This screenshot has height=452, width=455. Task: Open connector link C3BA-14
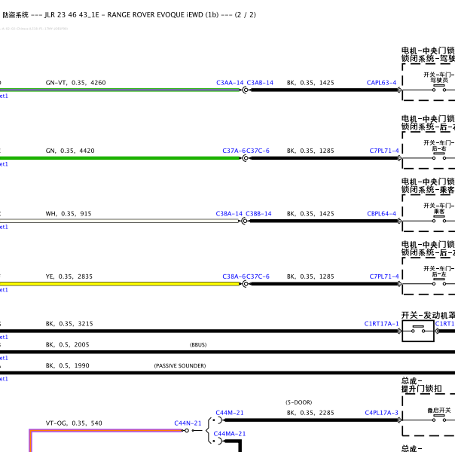point(229,214)
